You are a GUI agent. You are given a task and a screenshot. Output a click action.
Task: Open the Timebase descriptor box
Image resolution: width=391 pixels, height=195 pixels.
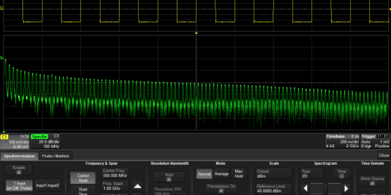[x=343, y=141]
